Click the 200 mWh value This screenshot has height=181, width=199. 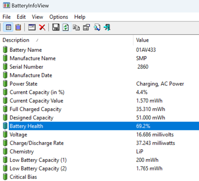click(x=147, y=160)
